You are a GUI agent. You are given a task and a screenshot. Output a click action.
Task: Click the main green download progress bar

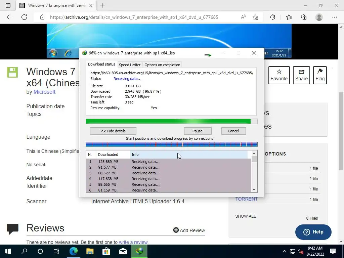(172, 121)
